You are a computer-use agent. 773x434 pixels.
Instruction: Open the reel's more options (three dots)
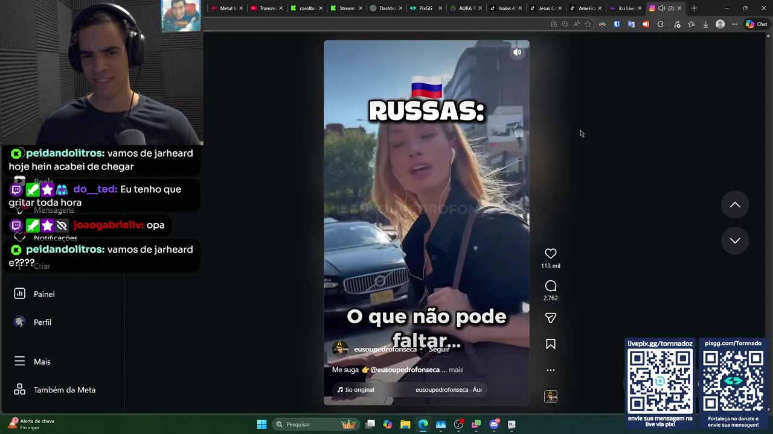[550, 370]
